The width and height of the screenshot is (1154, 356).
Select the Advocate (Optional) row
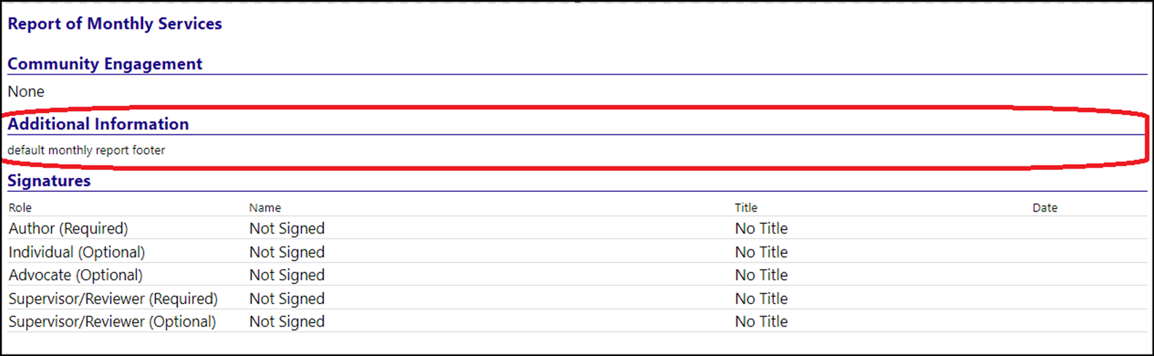577,275
